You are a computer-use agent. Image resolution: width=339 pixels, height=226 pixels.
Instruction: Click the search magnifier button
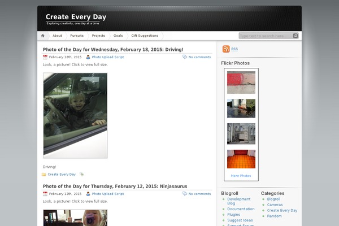coord(295,36)
